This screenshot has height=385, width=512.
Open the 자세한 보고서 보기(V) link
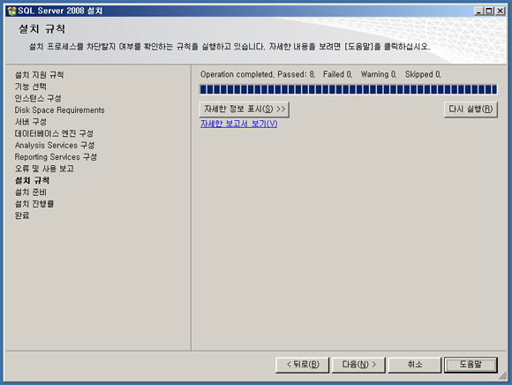pos(238,124)
